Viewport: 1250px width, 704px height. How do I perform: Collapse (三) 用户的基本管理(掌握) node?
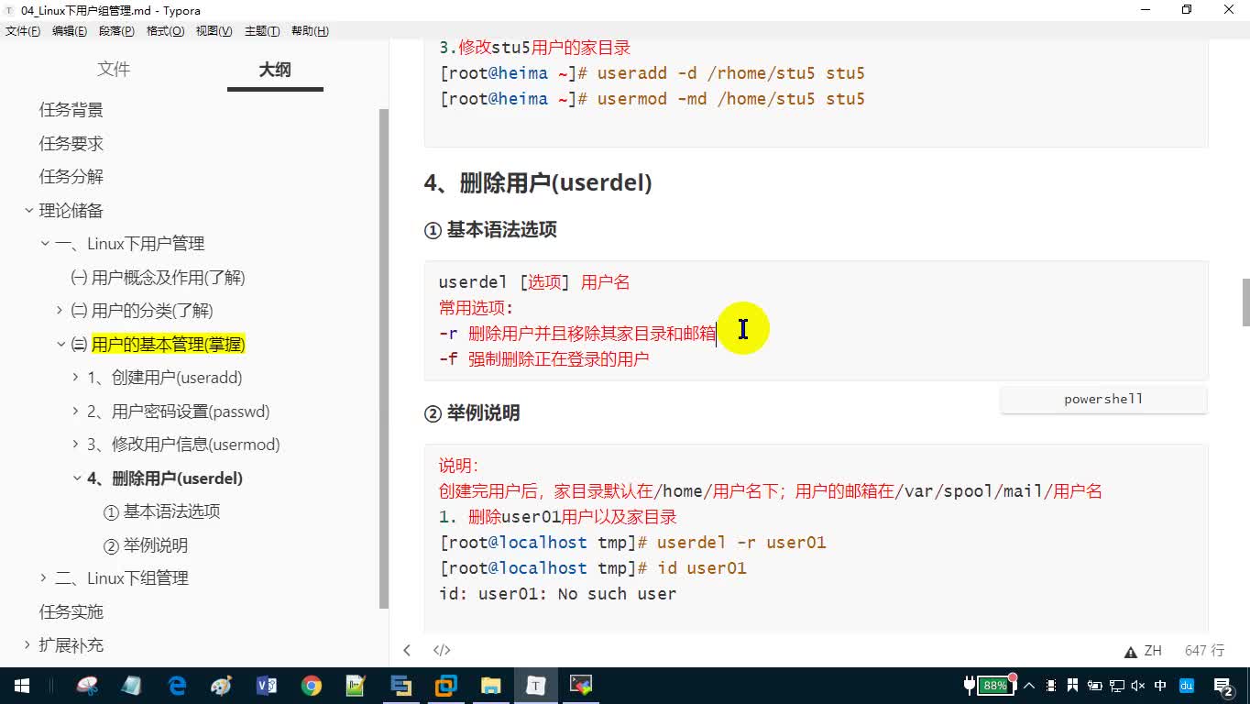pos(61,345)
